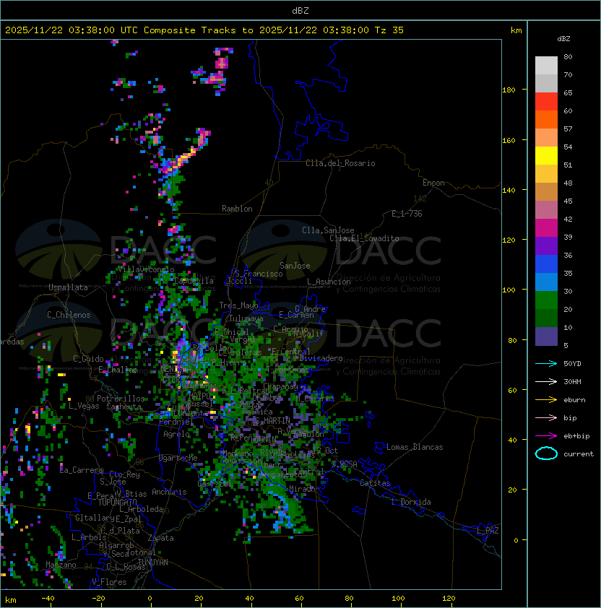Click the 'Ugarteche' map label
The image size is (601, 608).
[x=178, y=458]
